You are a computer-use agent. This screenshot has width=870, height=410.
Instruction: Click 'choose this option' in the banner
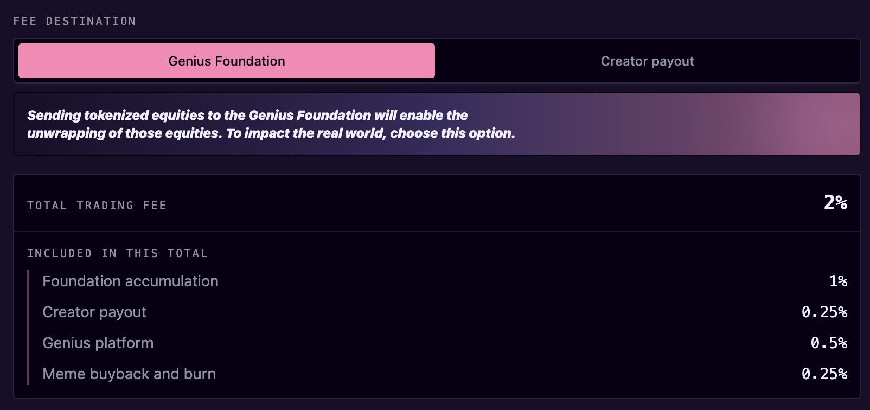tap(451, 133)
